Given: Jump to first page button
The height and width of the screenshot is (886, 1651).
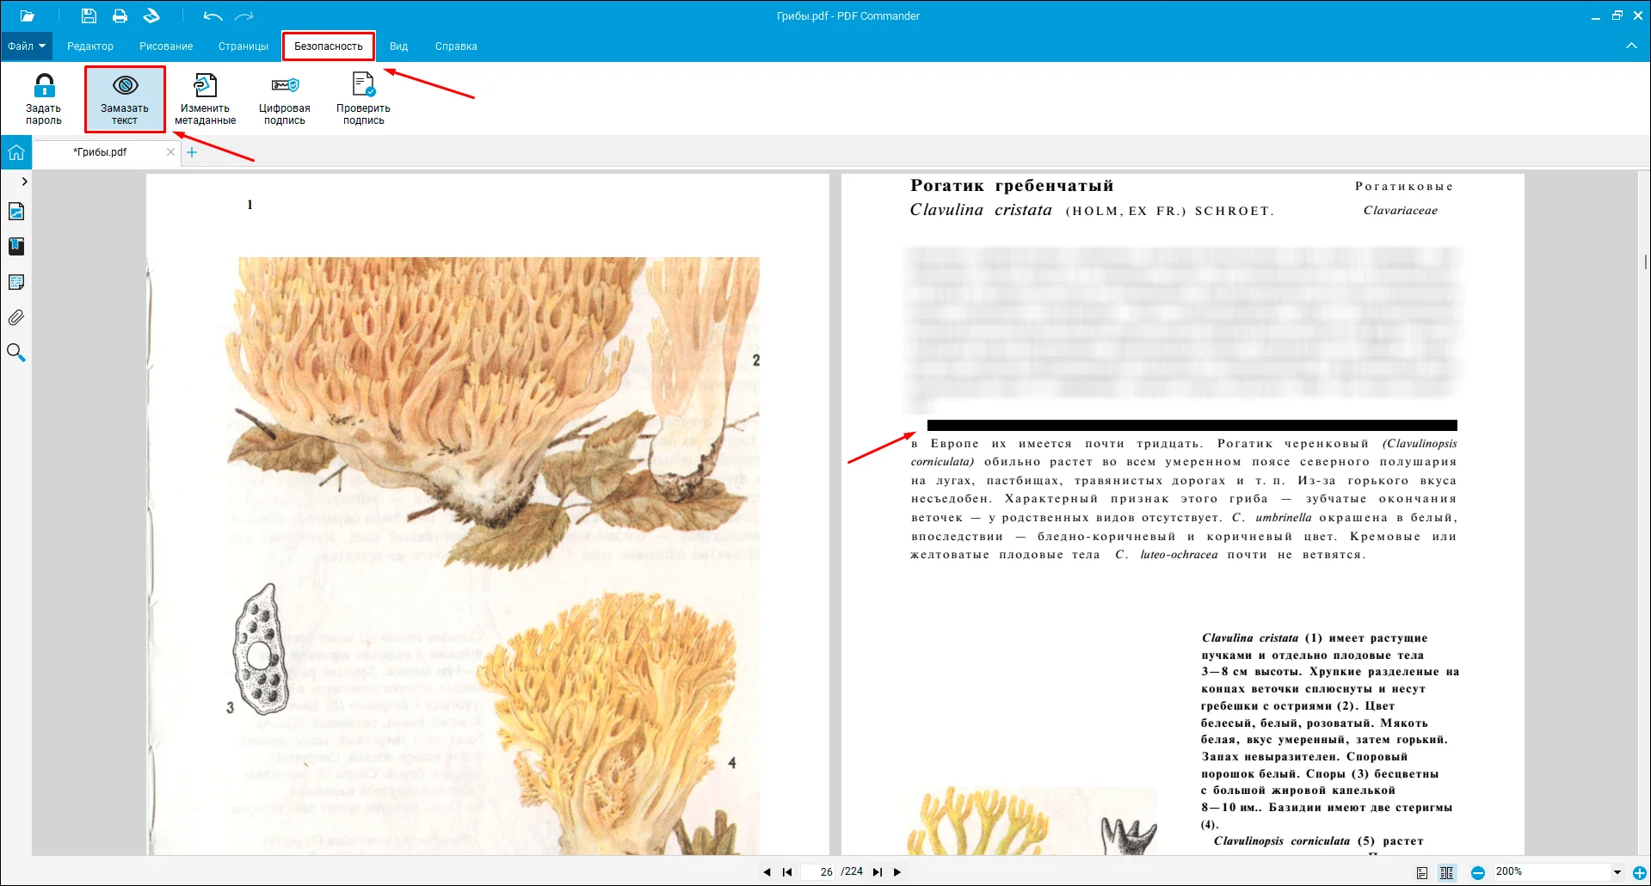Looking at the screenshot, I should point(787,872).
